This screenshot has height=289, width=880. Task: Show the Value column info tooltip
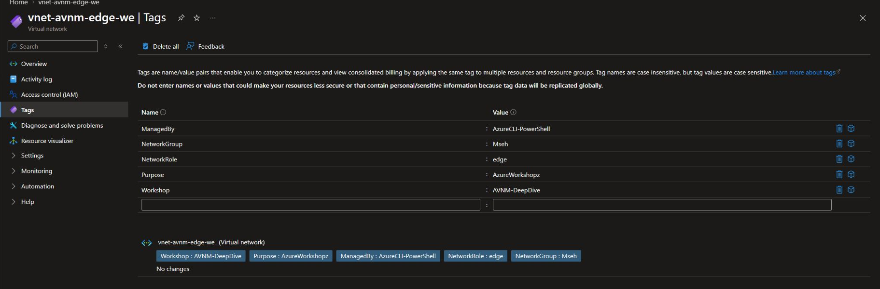[513, 112]
